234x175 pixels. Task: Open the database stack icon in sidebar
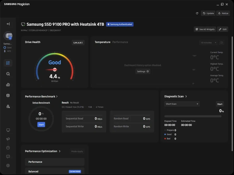[8, 96]
